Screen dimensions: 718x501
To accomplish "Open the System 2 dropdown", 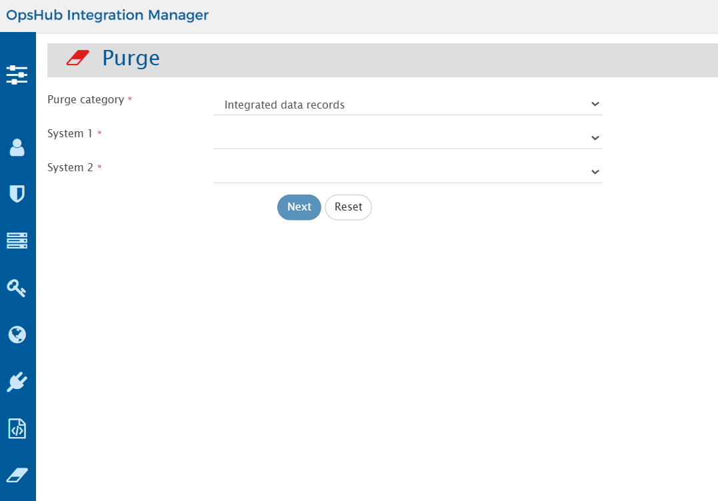I will coord(407,172).
